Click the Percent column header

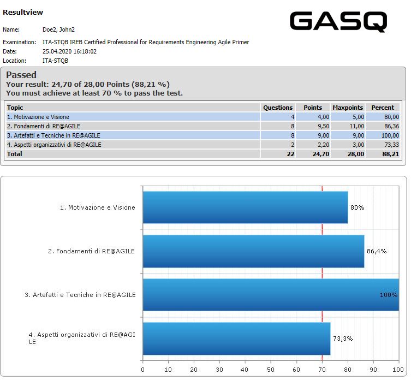(x=383, y=108)
